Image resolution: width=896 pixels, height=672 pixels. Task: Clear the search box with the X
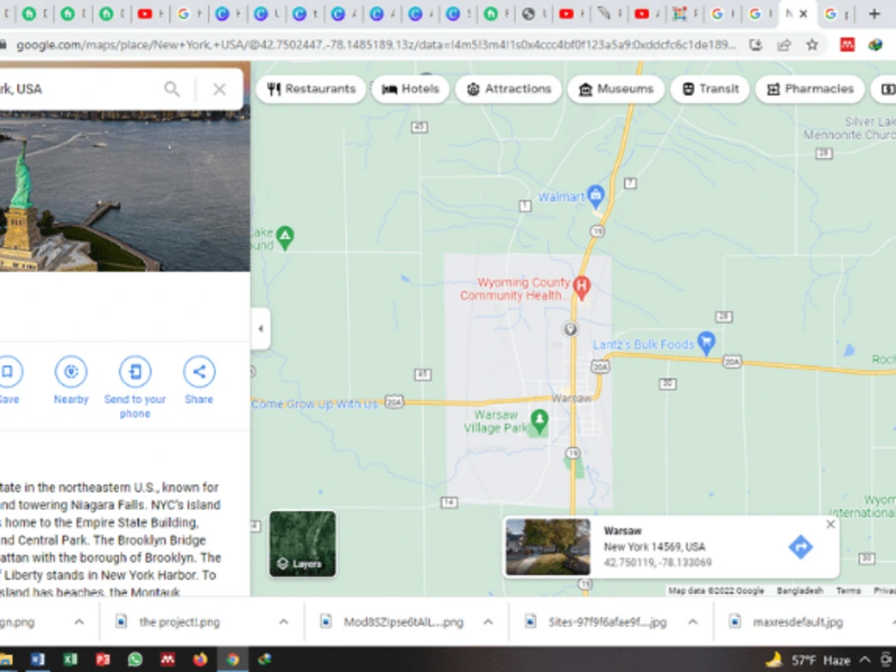coord(220,89)
